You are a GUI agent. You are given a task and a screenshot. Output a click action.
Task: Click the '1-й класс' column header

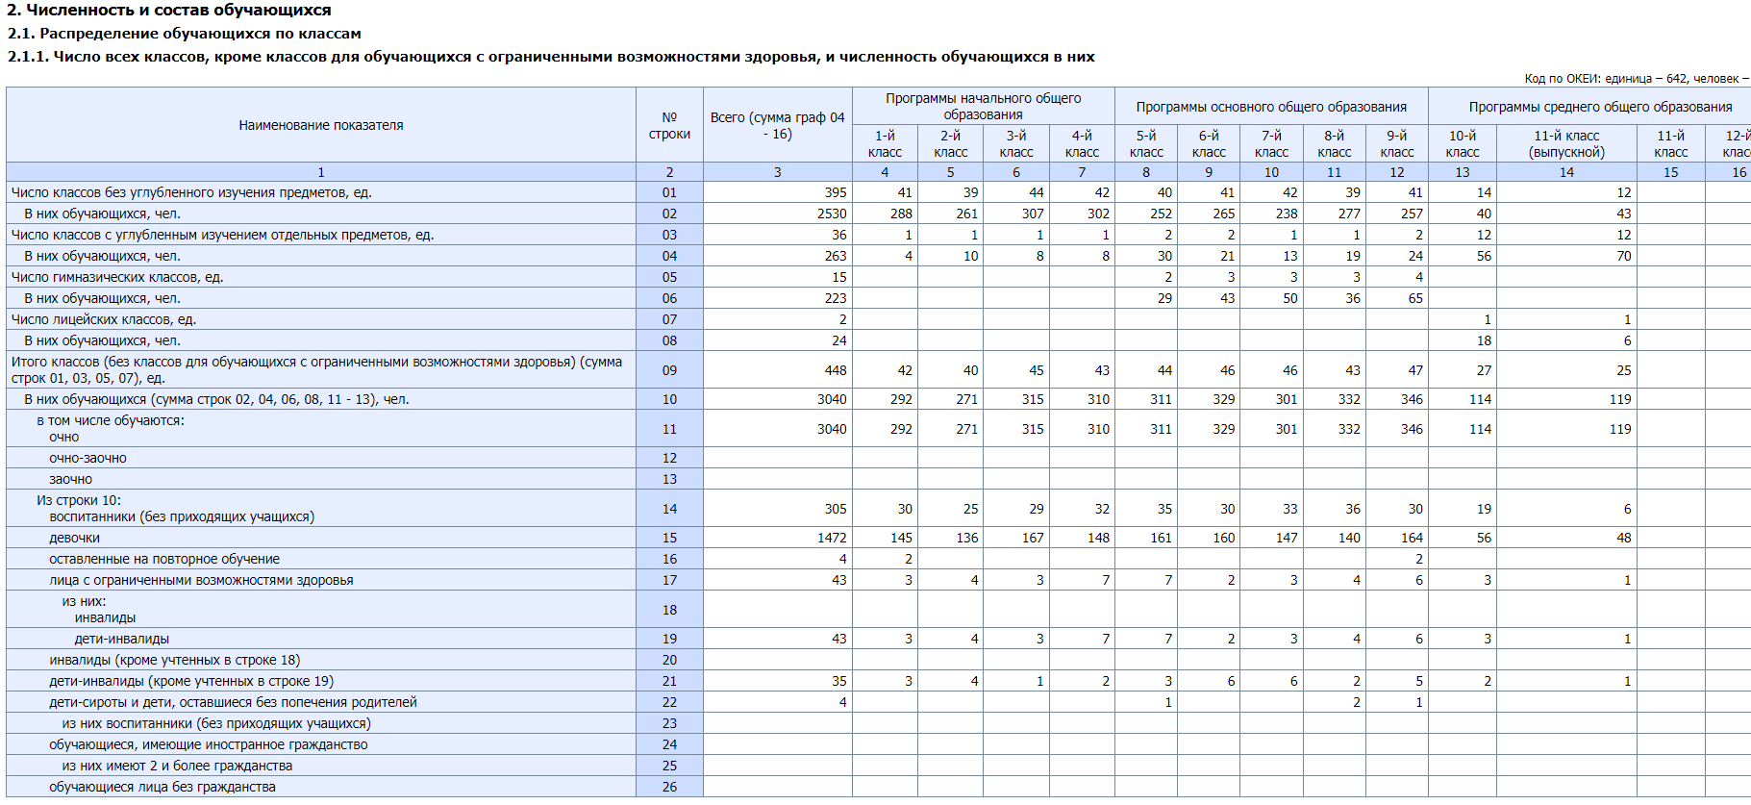point(885,143)
